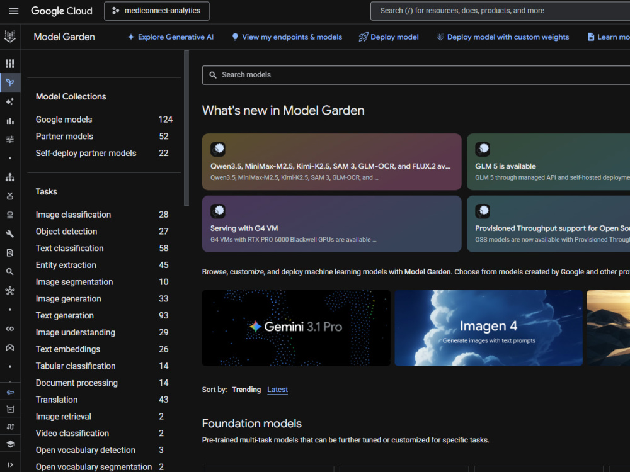Click Deploy model with custom weights
This screenshot has width=630, height=472.
click(503, 37)
